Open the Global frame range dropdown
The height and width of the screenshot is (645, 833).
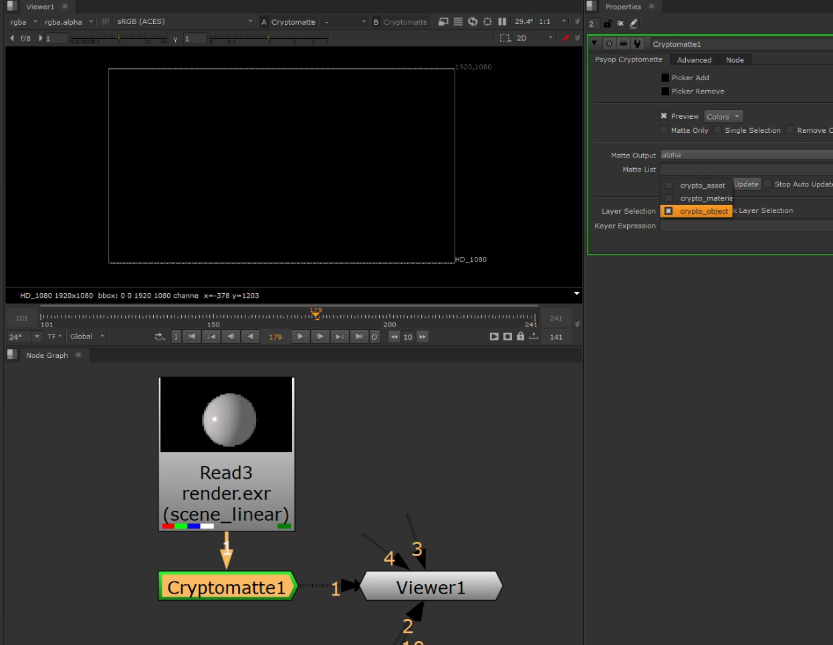click(x=87, y=337)
